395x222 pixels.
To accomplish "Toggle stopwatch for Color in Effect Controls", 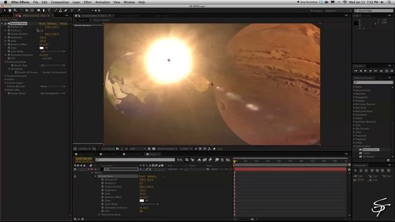I will (x=9, y=48).
